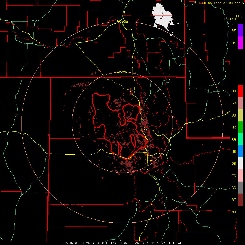Click 'HYDROMETEOR CLASSIFICATION' caption text
Image resolution: width=245 pixels, height=245 pixels.
[x=96, y=243]
